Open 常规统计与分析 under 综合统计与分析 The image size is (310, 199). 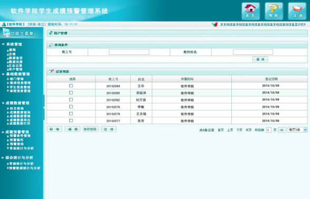click(x=22, y=164)
